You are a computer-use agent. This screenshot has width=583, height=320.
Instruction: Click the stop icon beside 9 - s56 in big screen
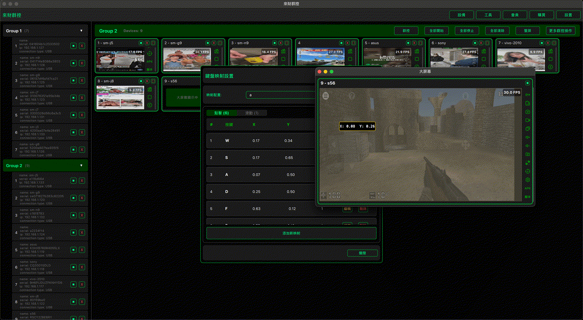click(x=528, y=83)
